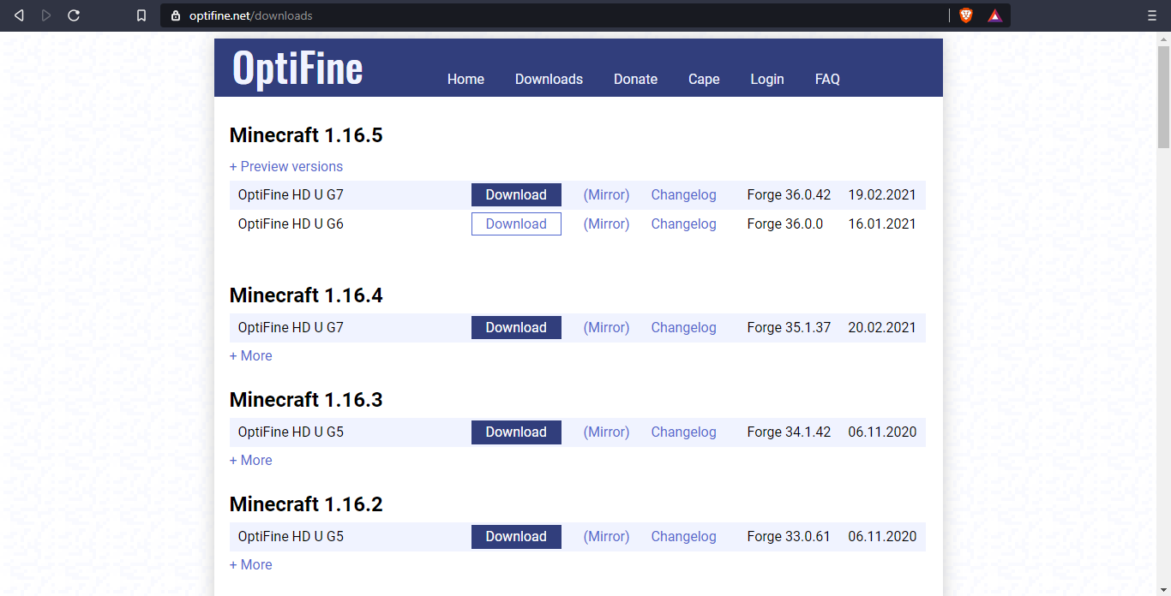Viewport: 1171px width, 596px height.
Task: Download OptiFine HD U G6 for 1.16.5
Action: [x=516, y=223]
